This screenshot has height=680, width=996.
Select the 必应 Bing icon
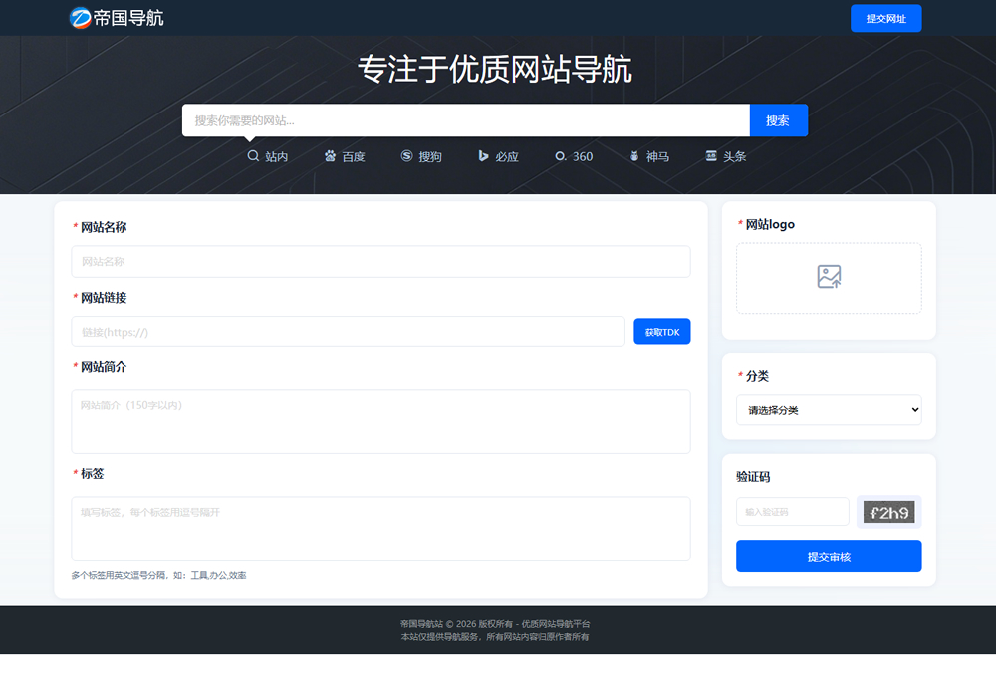coord(483,156)
